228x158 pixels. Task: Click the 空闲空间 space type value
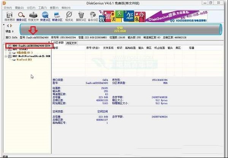[103, 112]
